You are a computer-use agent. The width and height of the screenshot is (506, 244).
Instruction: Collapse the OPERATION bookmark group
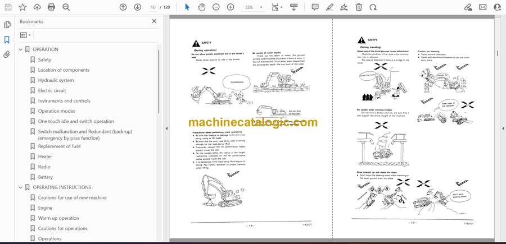21,49
